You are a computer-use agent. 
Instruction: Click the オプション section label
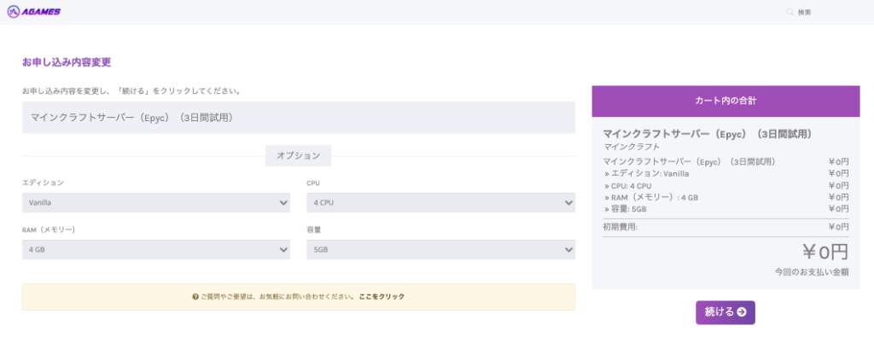[298, 156]
